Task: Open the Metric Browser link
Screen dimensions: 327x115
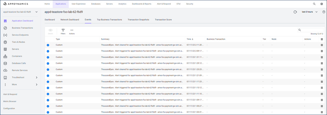Action: [x=10, y=101]
